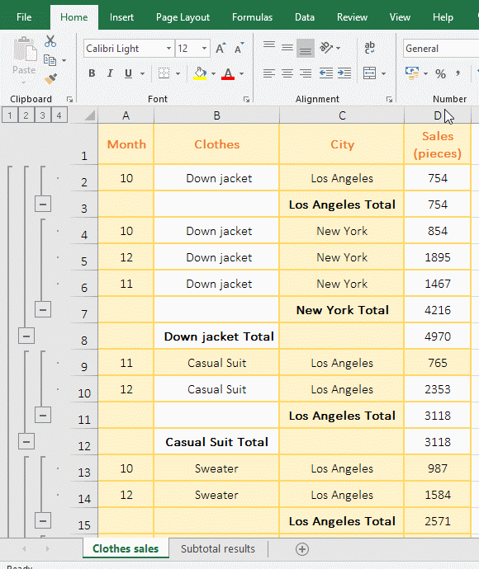Toggle Italic formatting
The height and width of the screenshot is (569, 479).
[x=110, y=73]
